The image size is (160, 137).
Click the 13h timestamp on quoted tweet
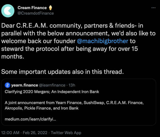pos(72,85)
